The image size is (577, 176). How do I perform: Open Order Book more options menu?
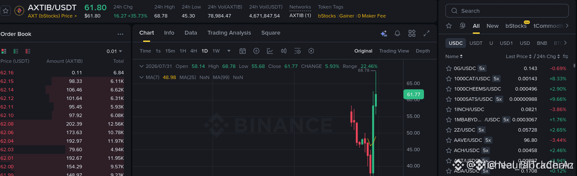(120, 34)
